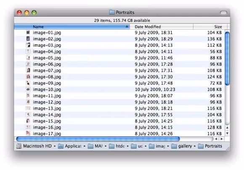Click the gallery folder icon in path bar
The height and width of the screenshot is (170, 244).
click(x=174, y=146)
